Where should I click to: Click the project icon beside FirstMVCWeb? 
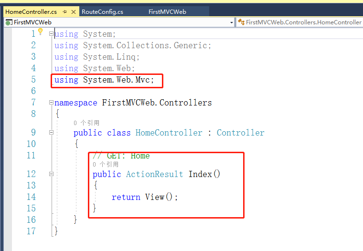9,22
